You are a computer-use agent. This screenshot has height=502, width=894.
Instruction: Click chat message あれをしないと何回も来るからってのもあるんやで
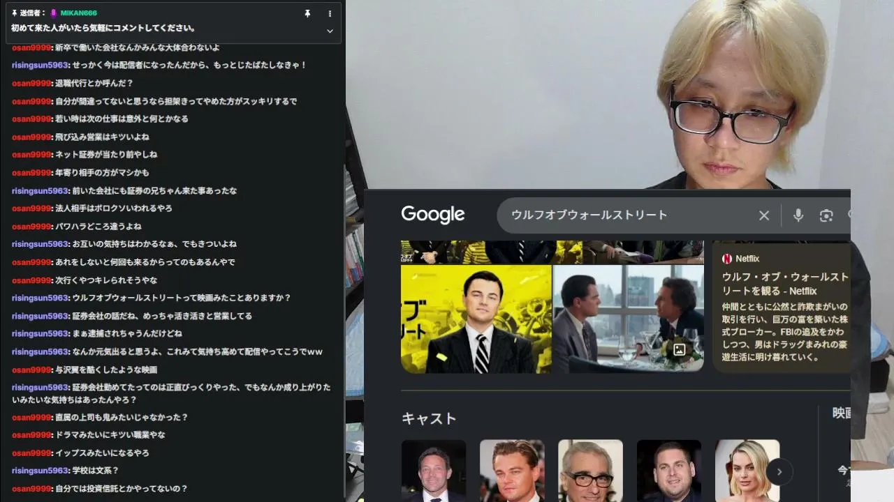point(145,262)
